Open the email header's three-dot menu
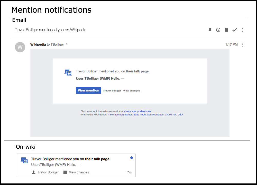257x185 pixels. pyautogui.click(x=243, y=30)
